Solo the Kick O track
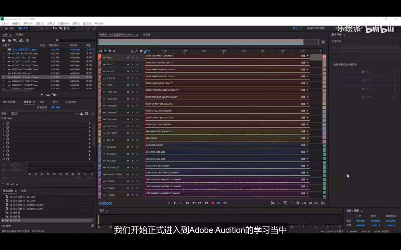The height and width of the screenshot is (250, 401). (133, 64)
